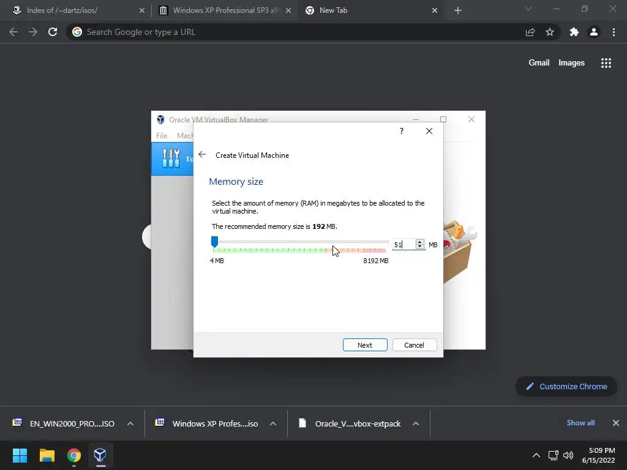This screenshot has height=470, width=627.
Task: Open Chrome's three-dot menu
Action: (x=614, y=32)
